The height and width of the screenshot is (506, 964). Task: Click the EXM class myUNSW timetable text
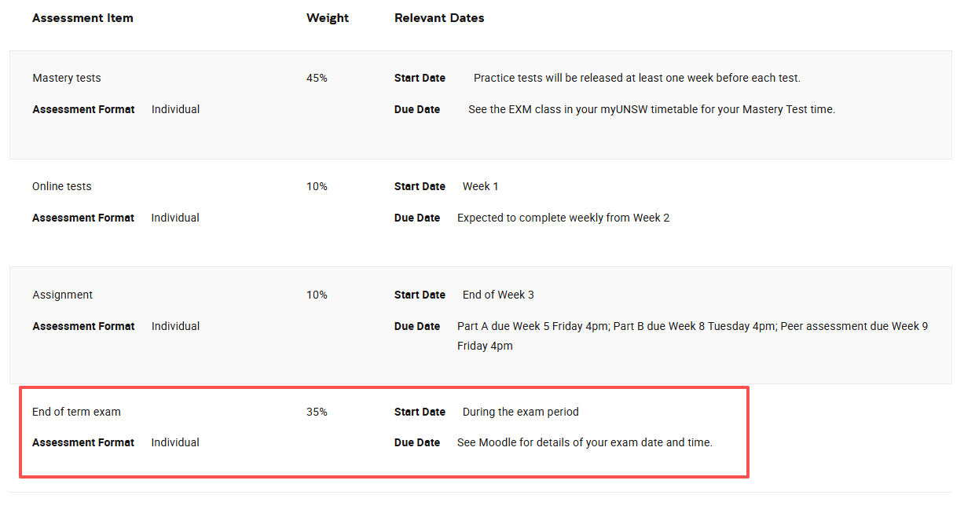[651, 109]
